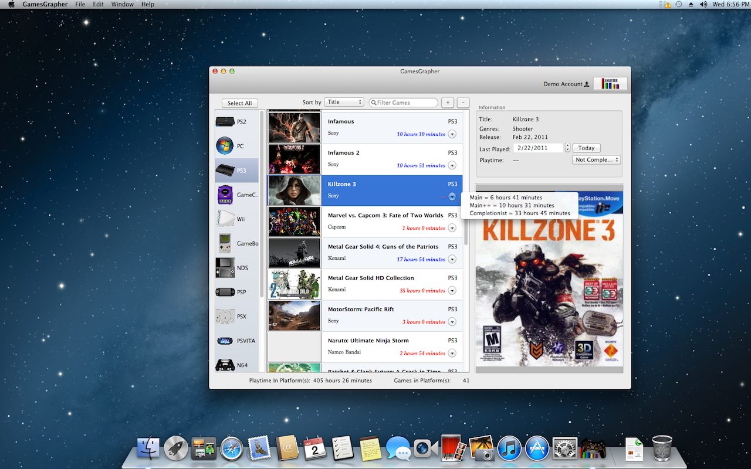751x469 pixels.
Task: Select the PS2 platform icon
Action: coord(225,122)
